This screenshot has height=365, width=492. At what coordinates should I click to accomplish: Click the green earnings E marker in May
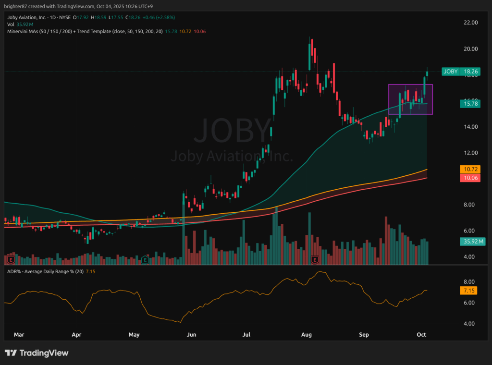tap(145, 259)
